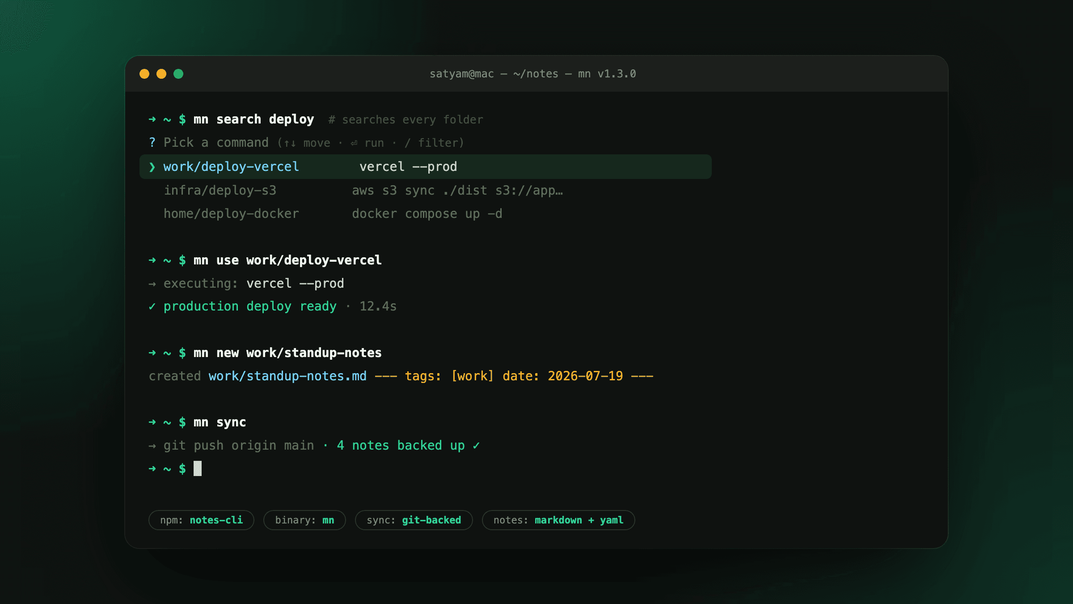Click the orange close dot in title bar
The width and height of the screenshot is (1073, 604).
(144, 74)
